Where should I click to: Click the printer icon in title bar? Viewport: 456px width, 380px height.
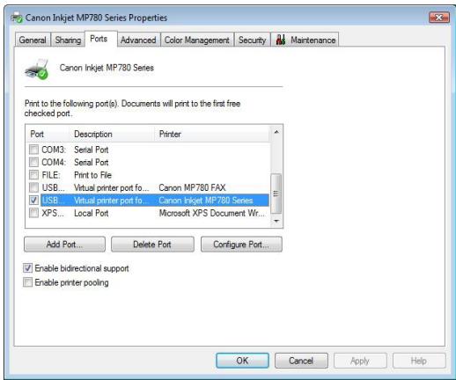click(17, 18)
